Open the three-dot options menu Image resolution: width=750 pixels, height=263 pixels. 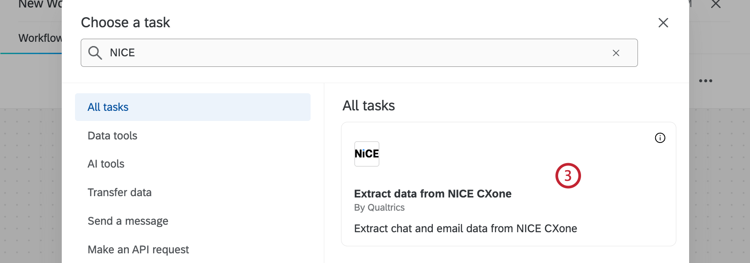coord(706,80)
